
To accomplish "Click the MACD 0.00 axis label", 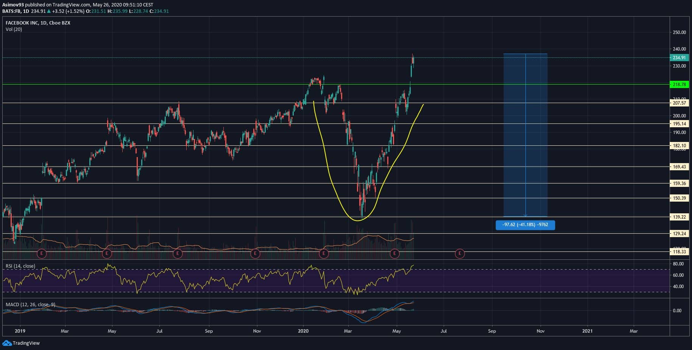I will tap(677, 310).
